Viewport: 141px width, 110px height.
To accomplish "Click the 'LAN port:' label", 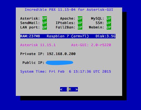I will 30,27.
